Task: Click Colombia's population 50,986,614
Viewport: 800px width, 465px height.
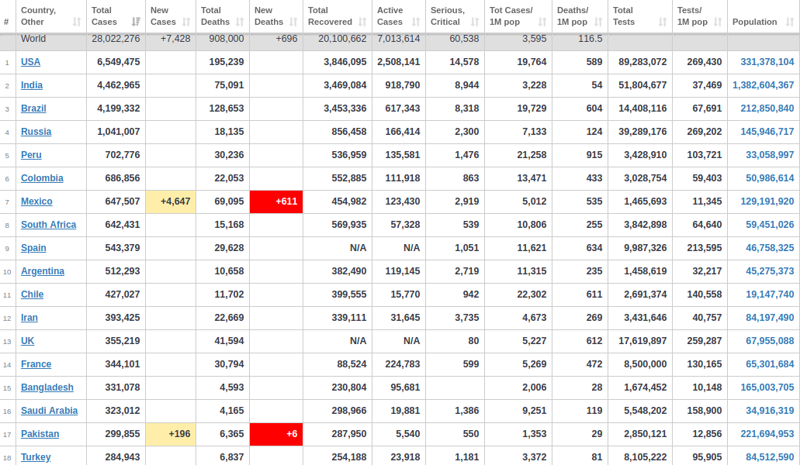Action: coord(770,178)
